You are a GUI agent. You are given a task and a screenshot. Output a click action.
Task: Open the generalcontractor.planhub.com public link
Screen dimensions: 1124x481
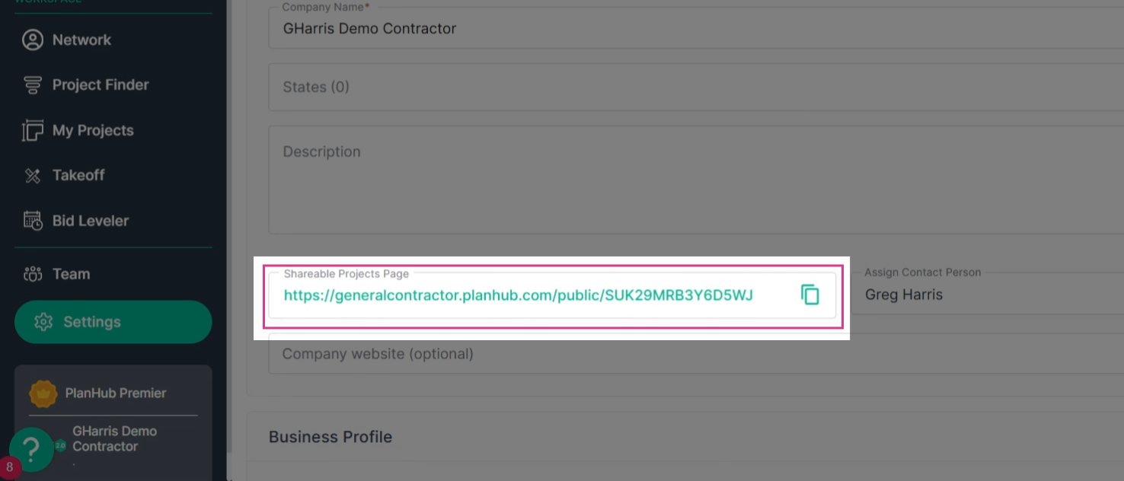(519, 295)
